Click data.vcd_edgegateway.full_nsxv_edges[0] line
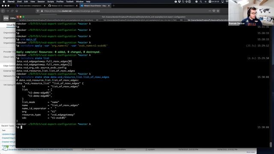Screen dimensions: 274x154 coord(44,62)
